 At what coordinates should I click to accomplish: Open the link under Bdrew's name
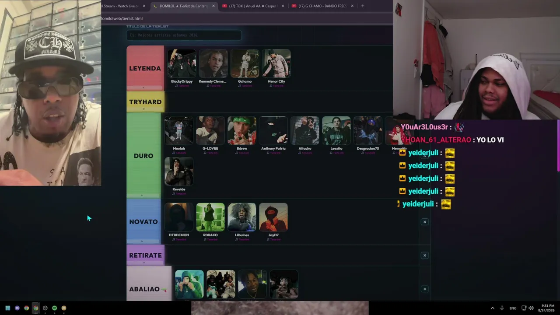[241, 153]
